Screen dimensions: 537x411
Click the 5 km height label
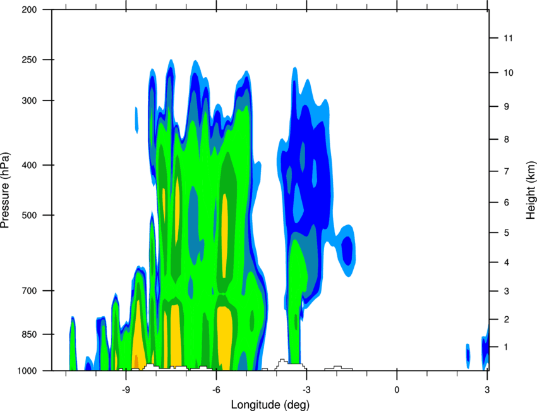pos(507,233)
